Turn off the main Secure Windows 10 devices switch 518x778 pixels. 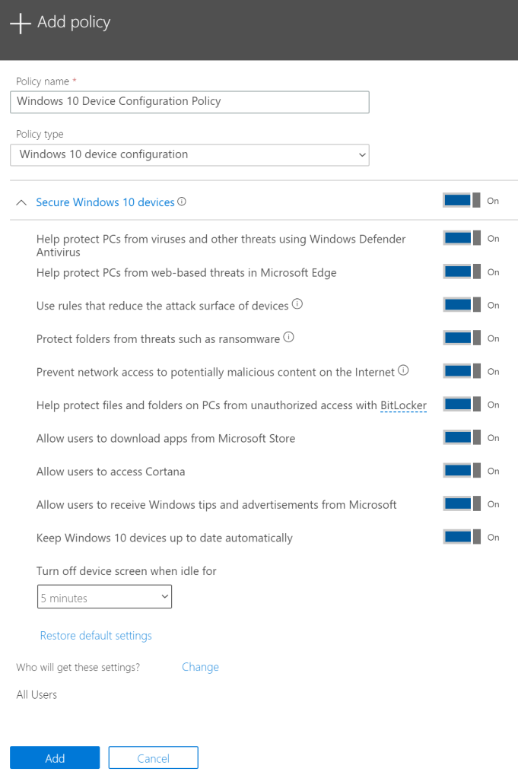tap(462, 201)
